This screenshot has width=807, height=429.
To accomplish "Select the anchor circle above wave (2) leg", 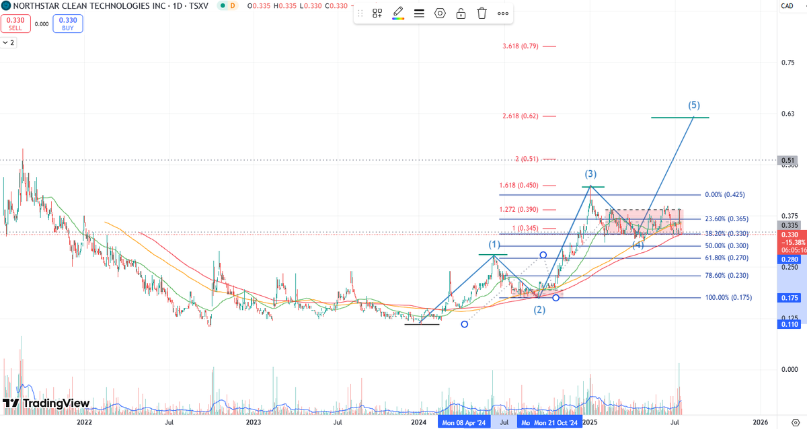I will 543,256.
